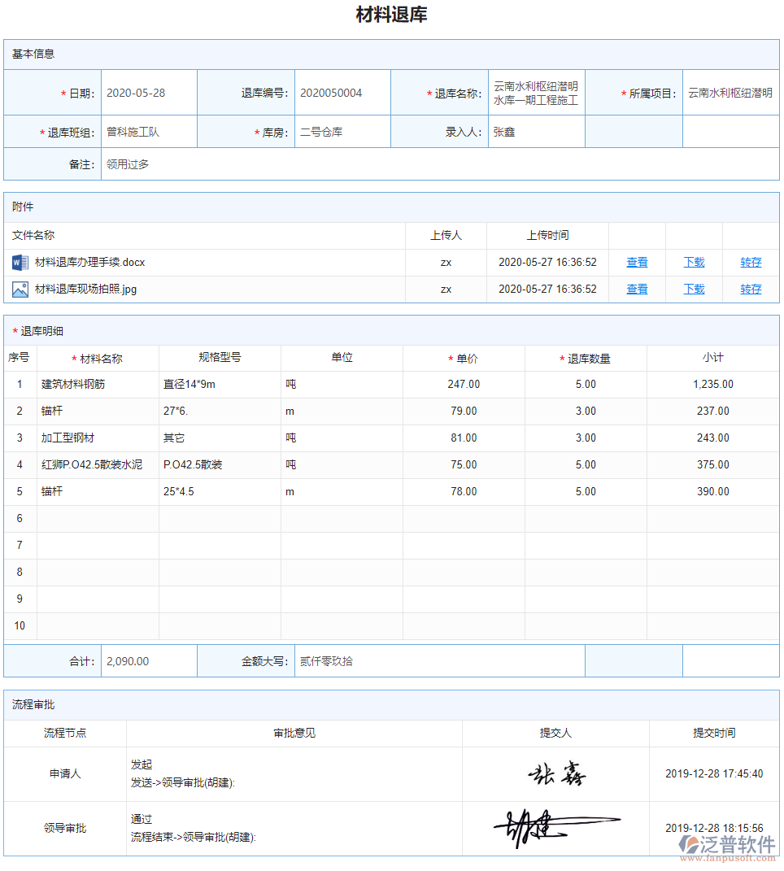Open the 所属项目 field

coord(730,93)
